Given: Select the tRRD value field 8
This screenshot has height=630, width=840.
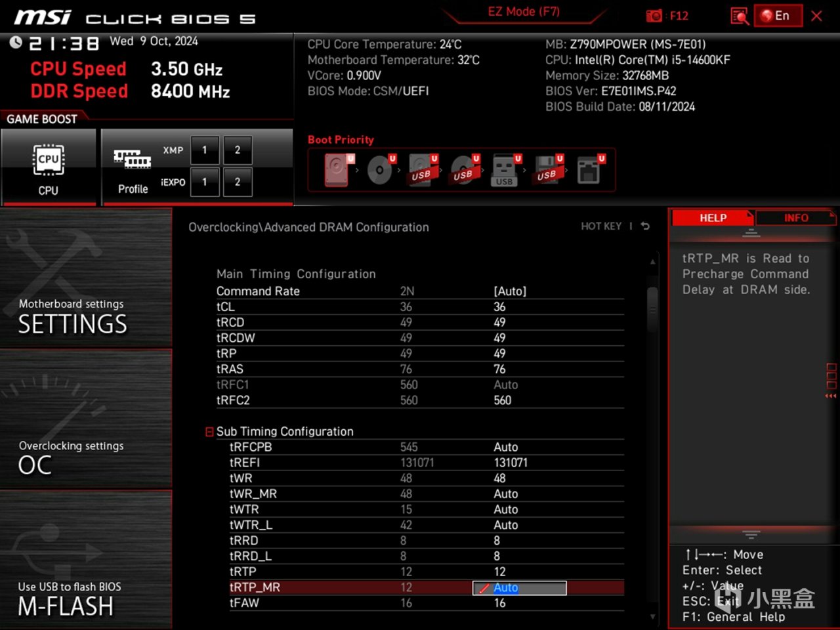Looking at the screenshot, I should click(x=497, y=541).
